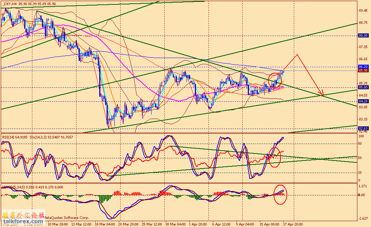Click the 9 Apr 04:00 time label
Image resolution: width=371 pixels, height=227 pixels.
tap(245, 224)
